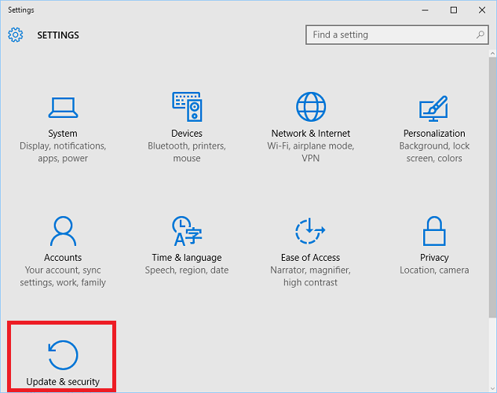The height and width of the screenshot is (393, 497).
Task: Open the Privacy padlock icon
Action: [434, 231]
